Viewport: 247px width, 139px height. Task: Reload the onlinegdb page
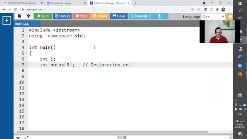(x=15, y=9)
